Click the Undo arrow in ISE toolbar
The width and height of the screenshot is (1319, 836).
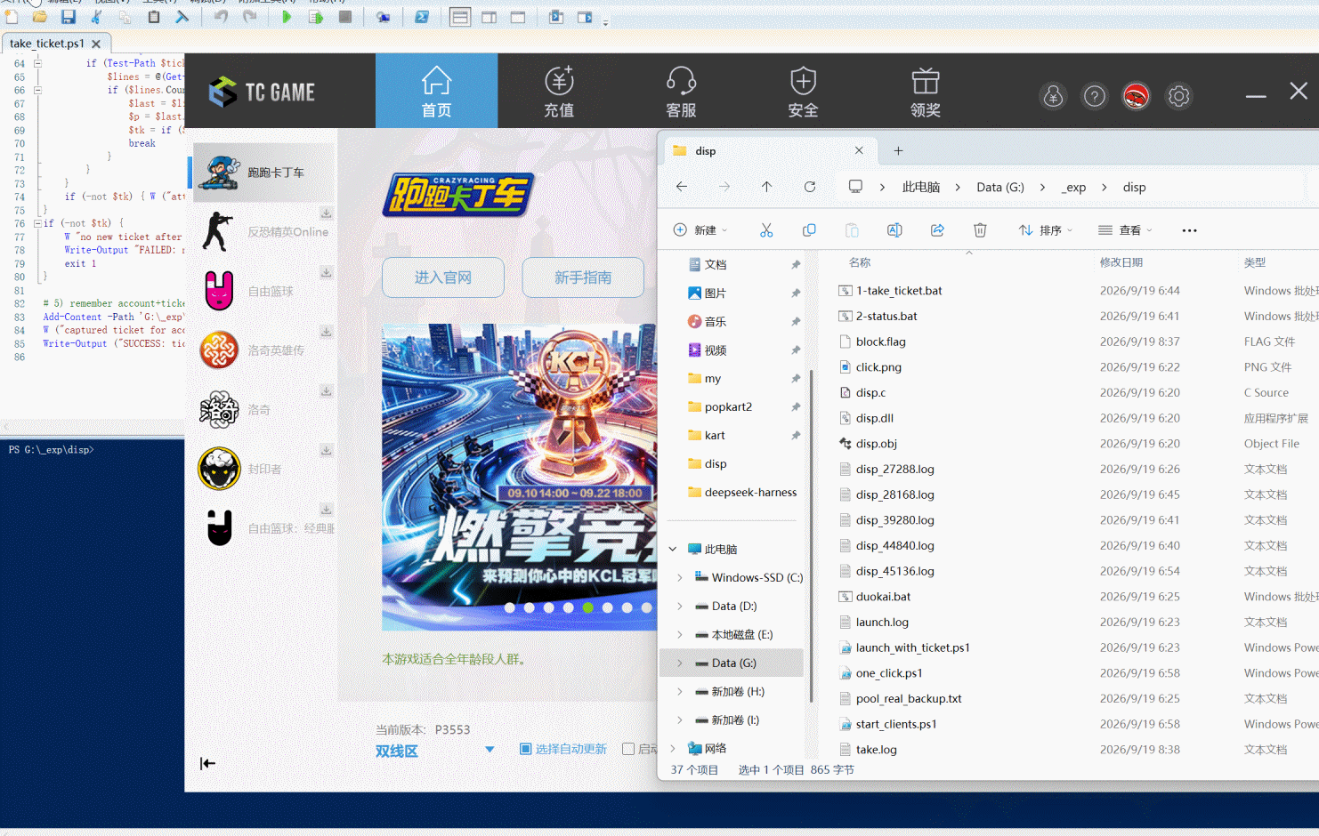[x=221, y=17]
